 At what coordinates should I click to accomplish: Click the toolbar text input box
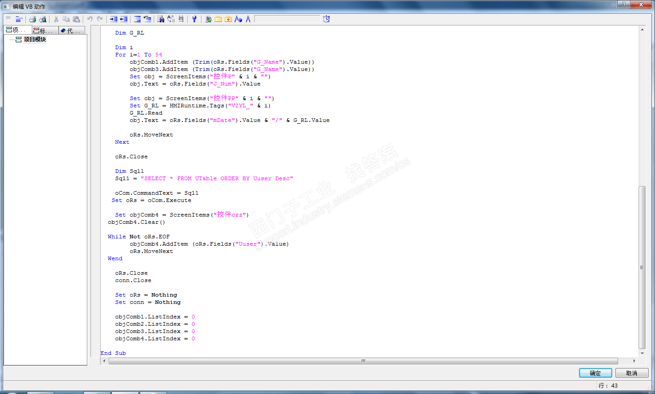click(287, 19)
